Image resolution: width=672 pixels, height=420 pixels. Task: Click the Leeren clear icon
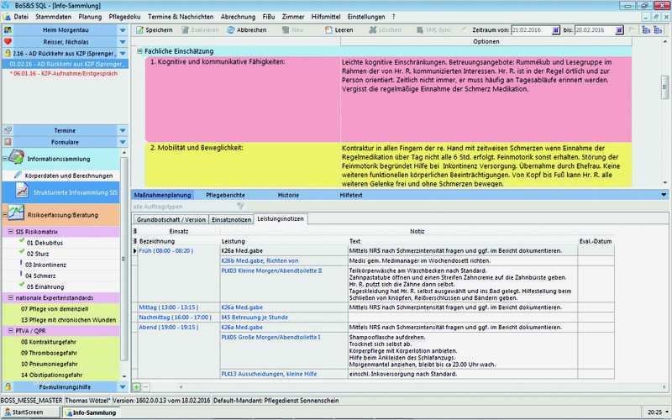328,30
